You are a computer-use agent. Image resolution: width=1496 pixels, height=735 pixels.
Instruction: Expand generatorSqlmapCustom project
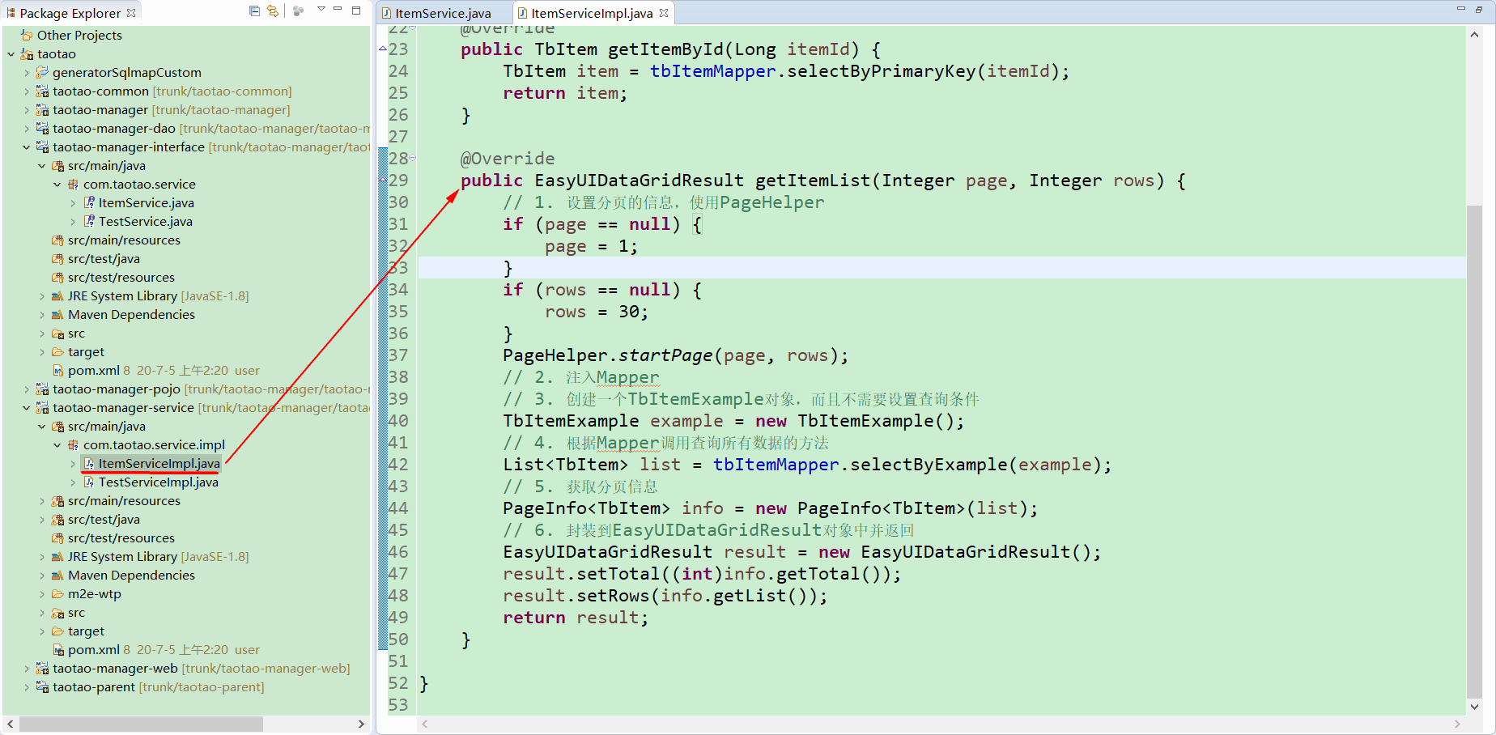[x=26, y=73]
